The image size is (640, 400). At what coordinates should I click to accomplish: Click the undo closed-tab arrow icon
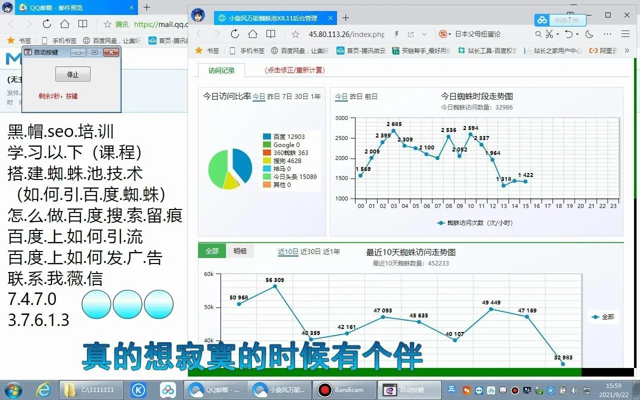tap(568, 34)
